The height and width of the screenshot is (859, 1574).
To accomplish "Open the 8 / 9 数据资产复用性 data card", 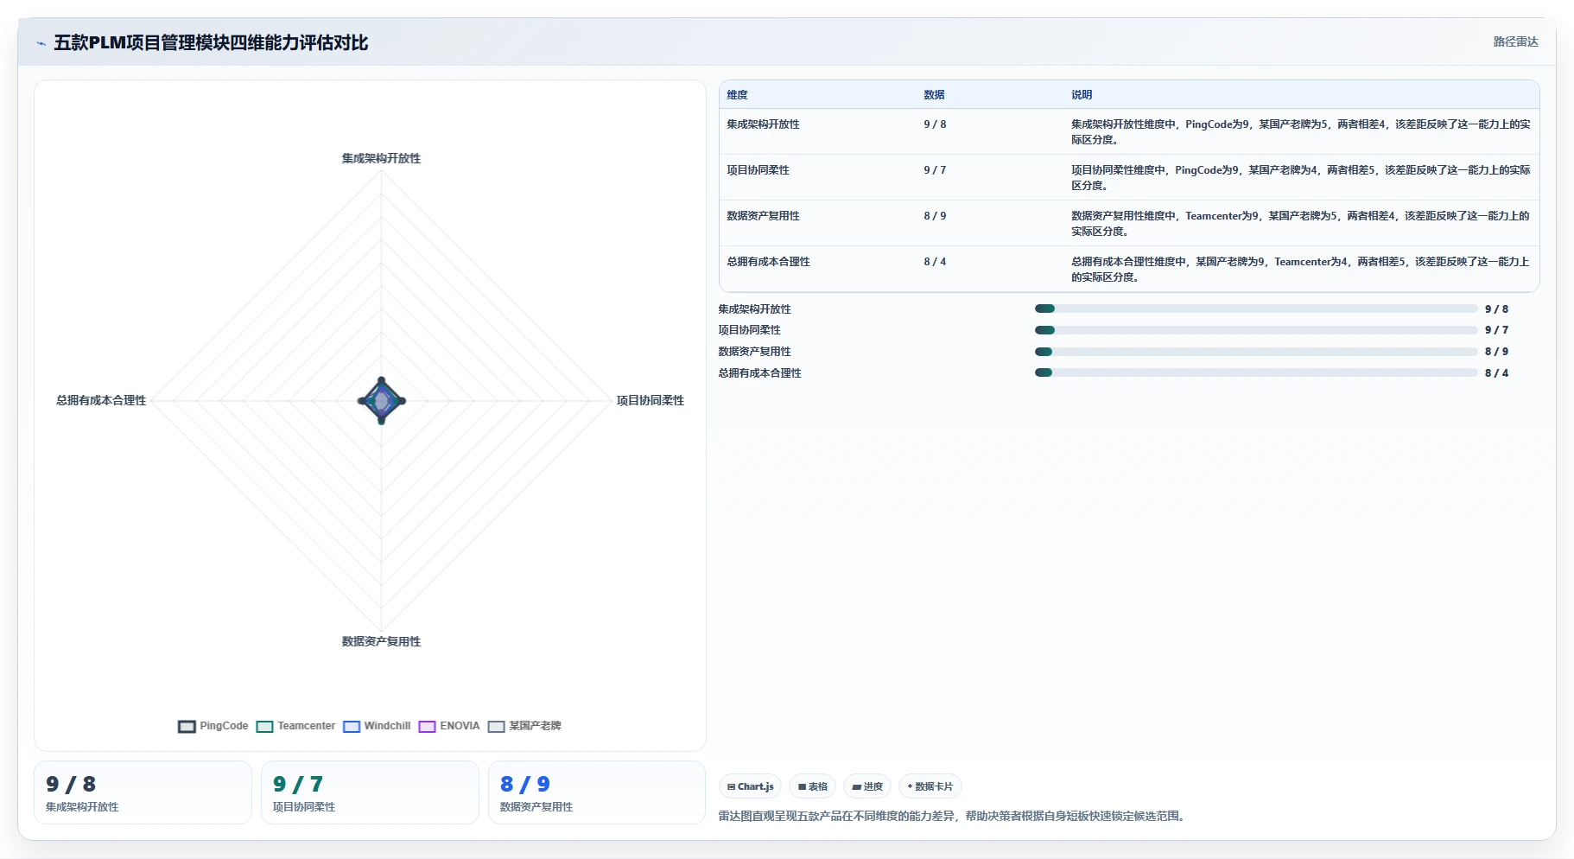I will point(597,792).
